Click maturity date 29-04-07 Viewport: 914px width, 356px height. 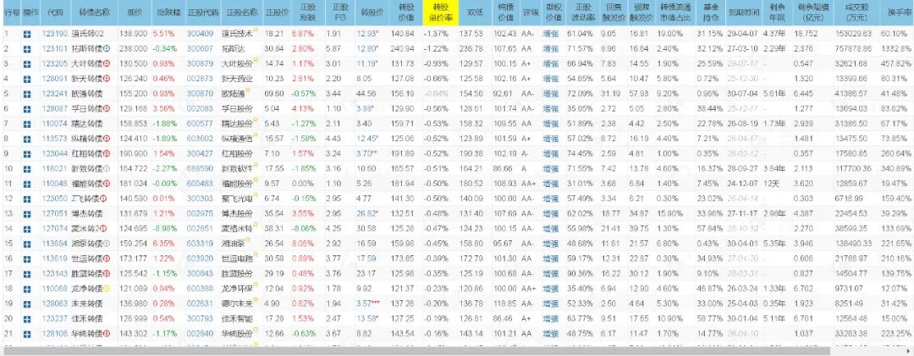point(744,35)
